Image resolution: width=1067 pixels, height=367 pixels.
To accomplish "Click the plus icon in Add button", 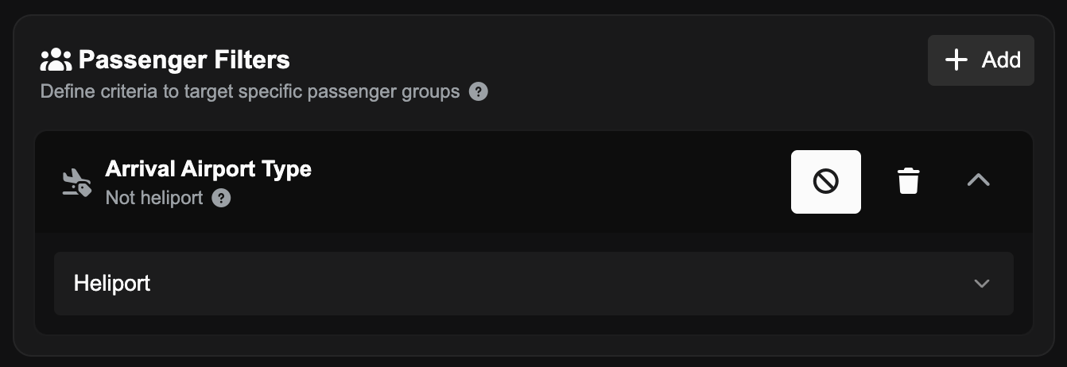I will pyautogui.click(x=956, y=60).
